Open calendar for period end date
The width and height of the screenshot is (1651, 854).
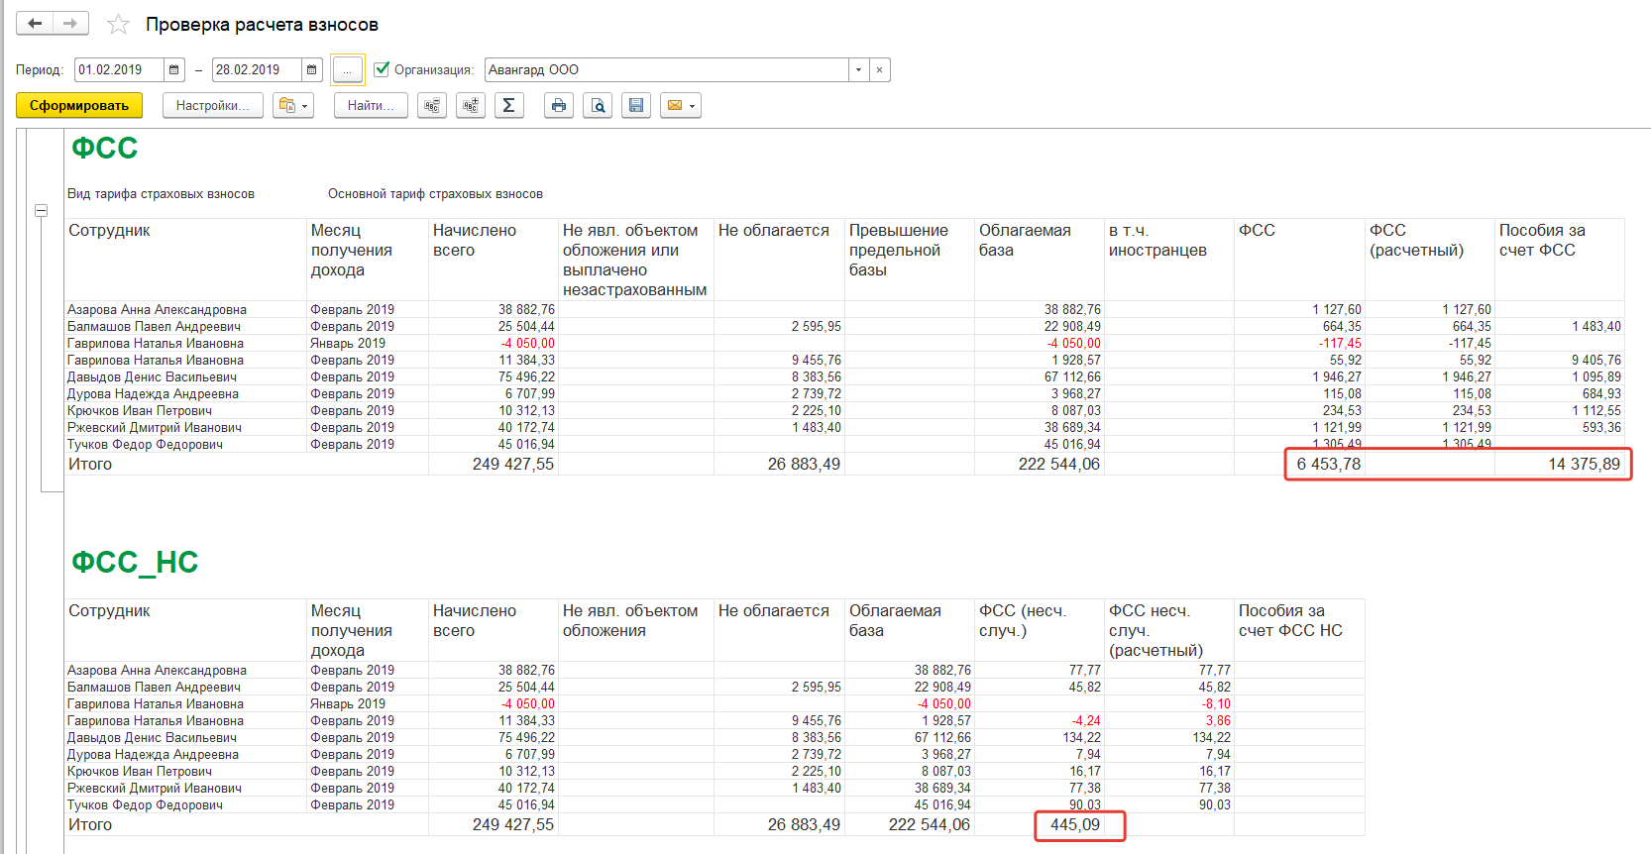tap(312, 70)
